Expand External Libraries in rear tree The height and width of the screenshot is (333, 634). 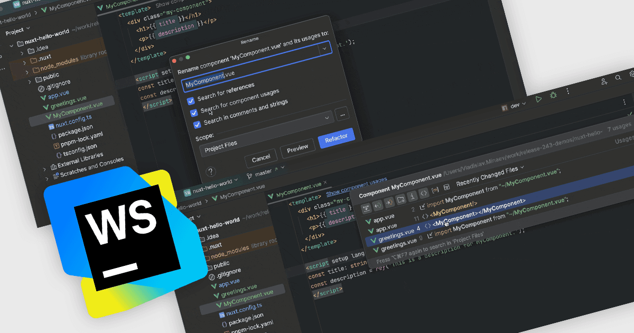click(45, 169)
